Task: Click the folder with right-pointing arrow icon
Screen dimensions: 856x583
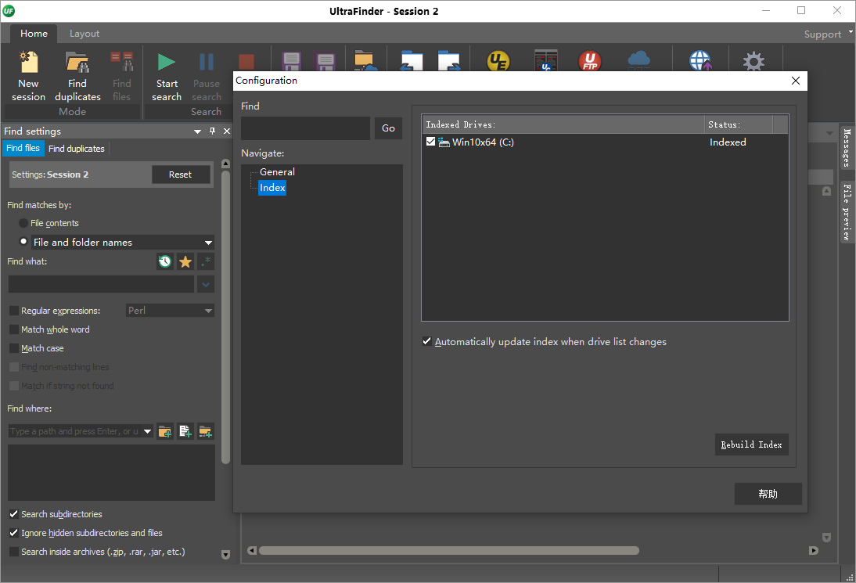Action: pyautogui.click(x=449, y=60)
